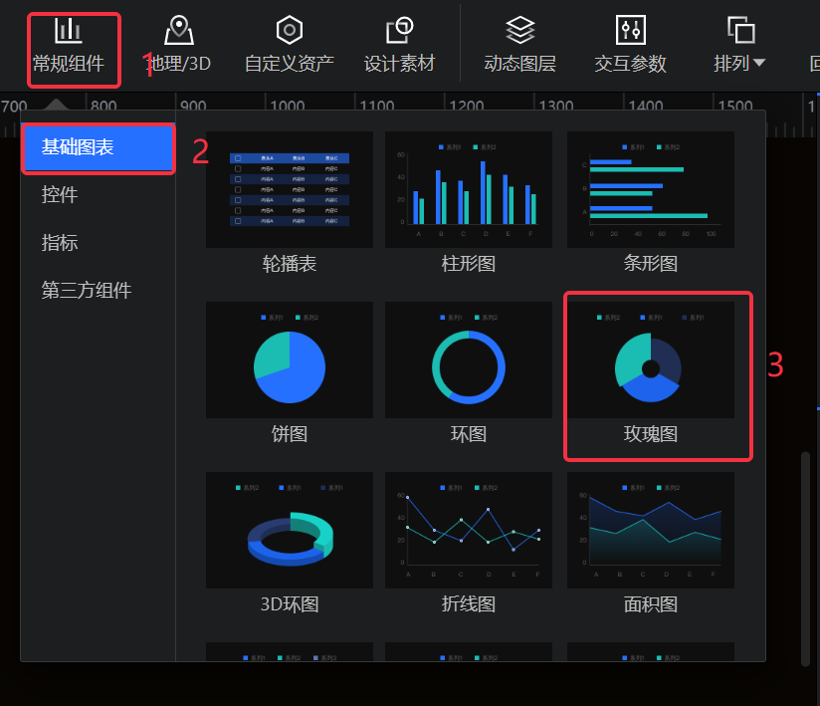
Task: Switch to the 控件 category
Action: (60, 195)
